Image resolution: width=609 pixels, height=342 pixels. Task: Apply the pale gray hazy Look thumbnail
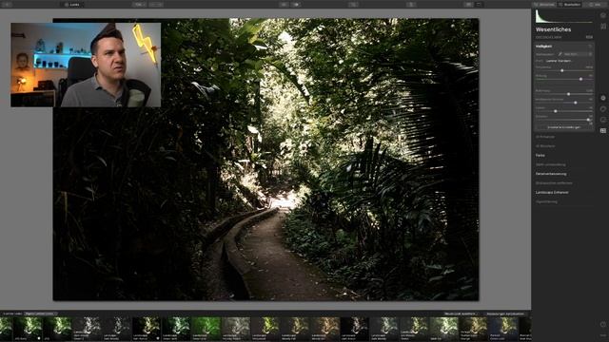(236, 329)
